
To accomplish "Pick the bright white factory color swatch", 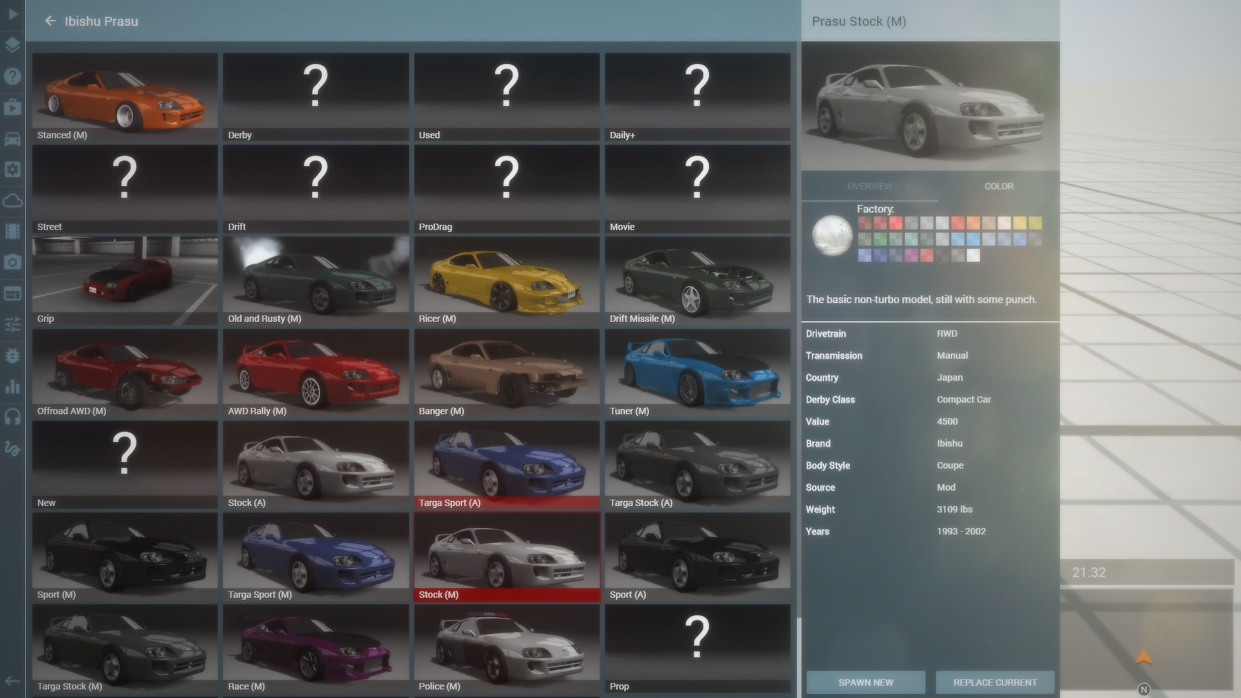I will (x=973, y=255).
